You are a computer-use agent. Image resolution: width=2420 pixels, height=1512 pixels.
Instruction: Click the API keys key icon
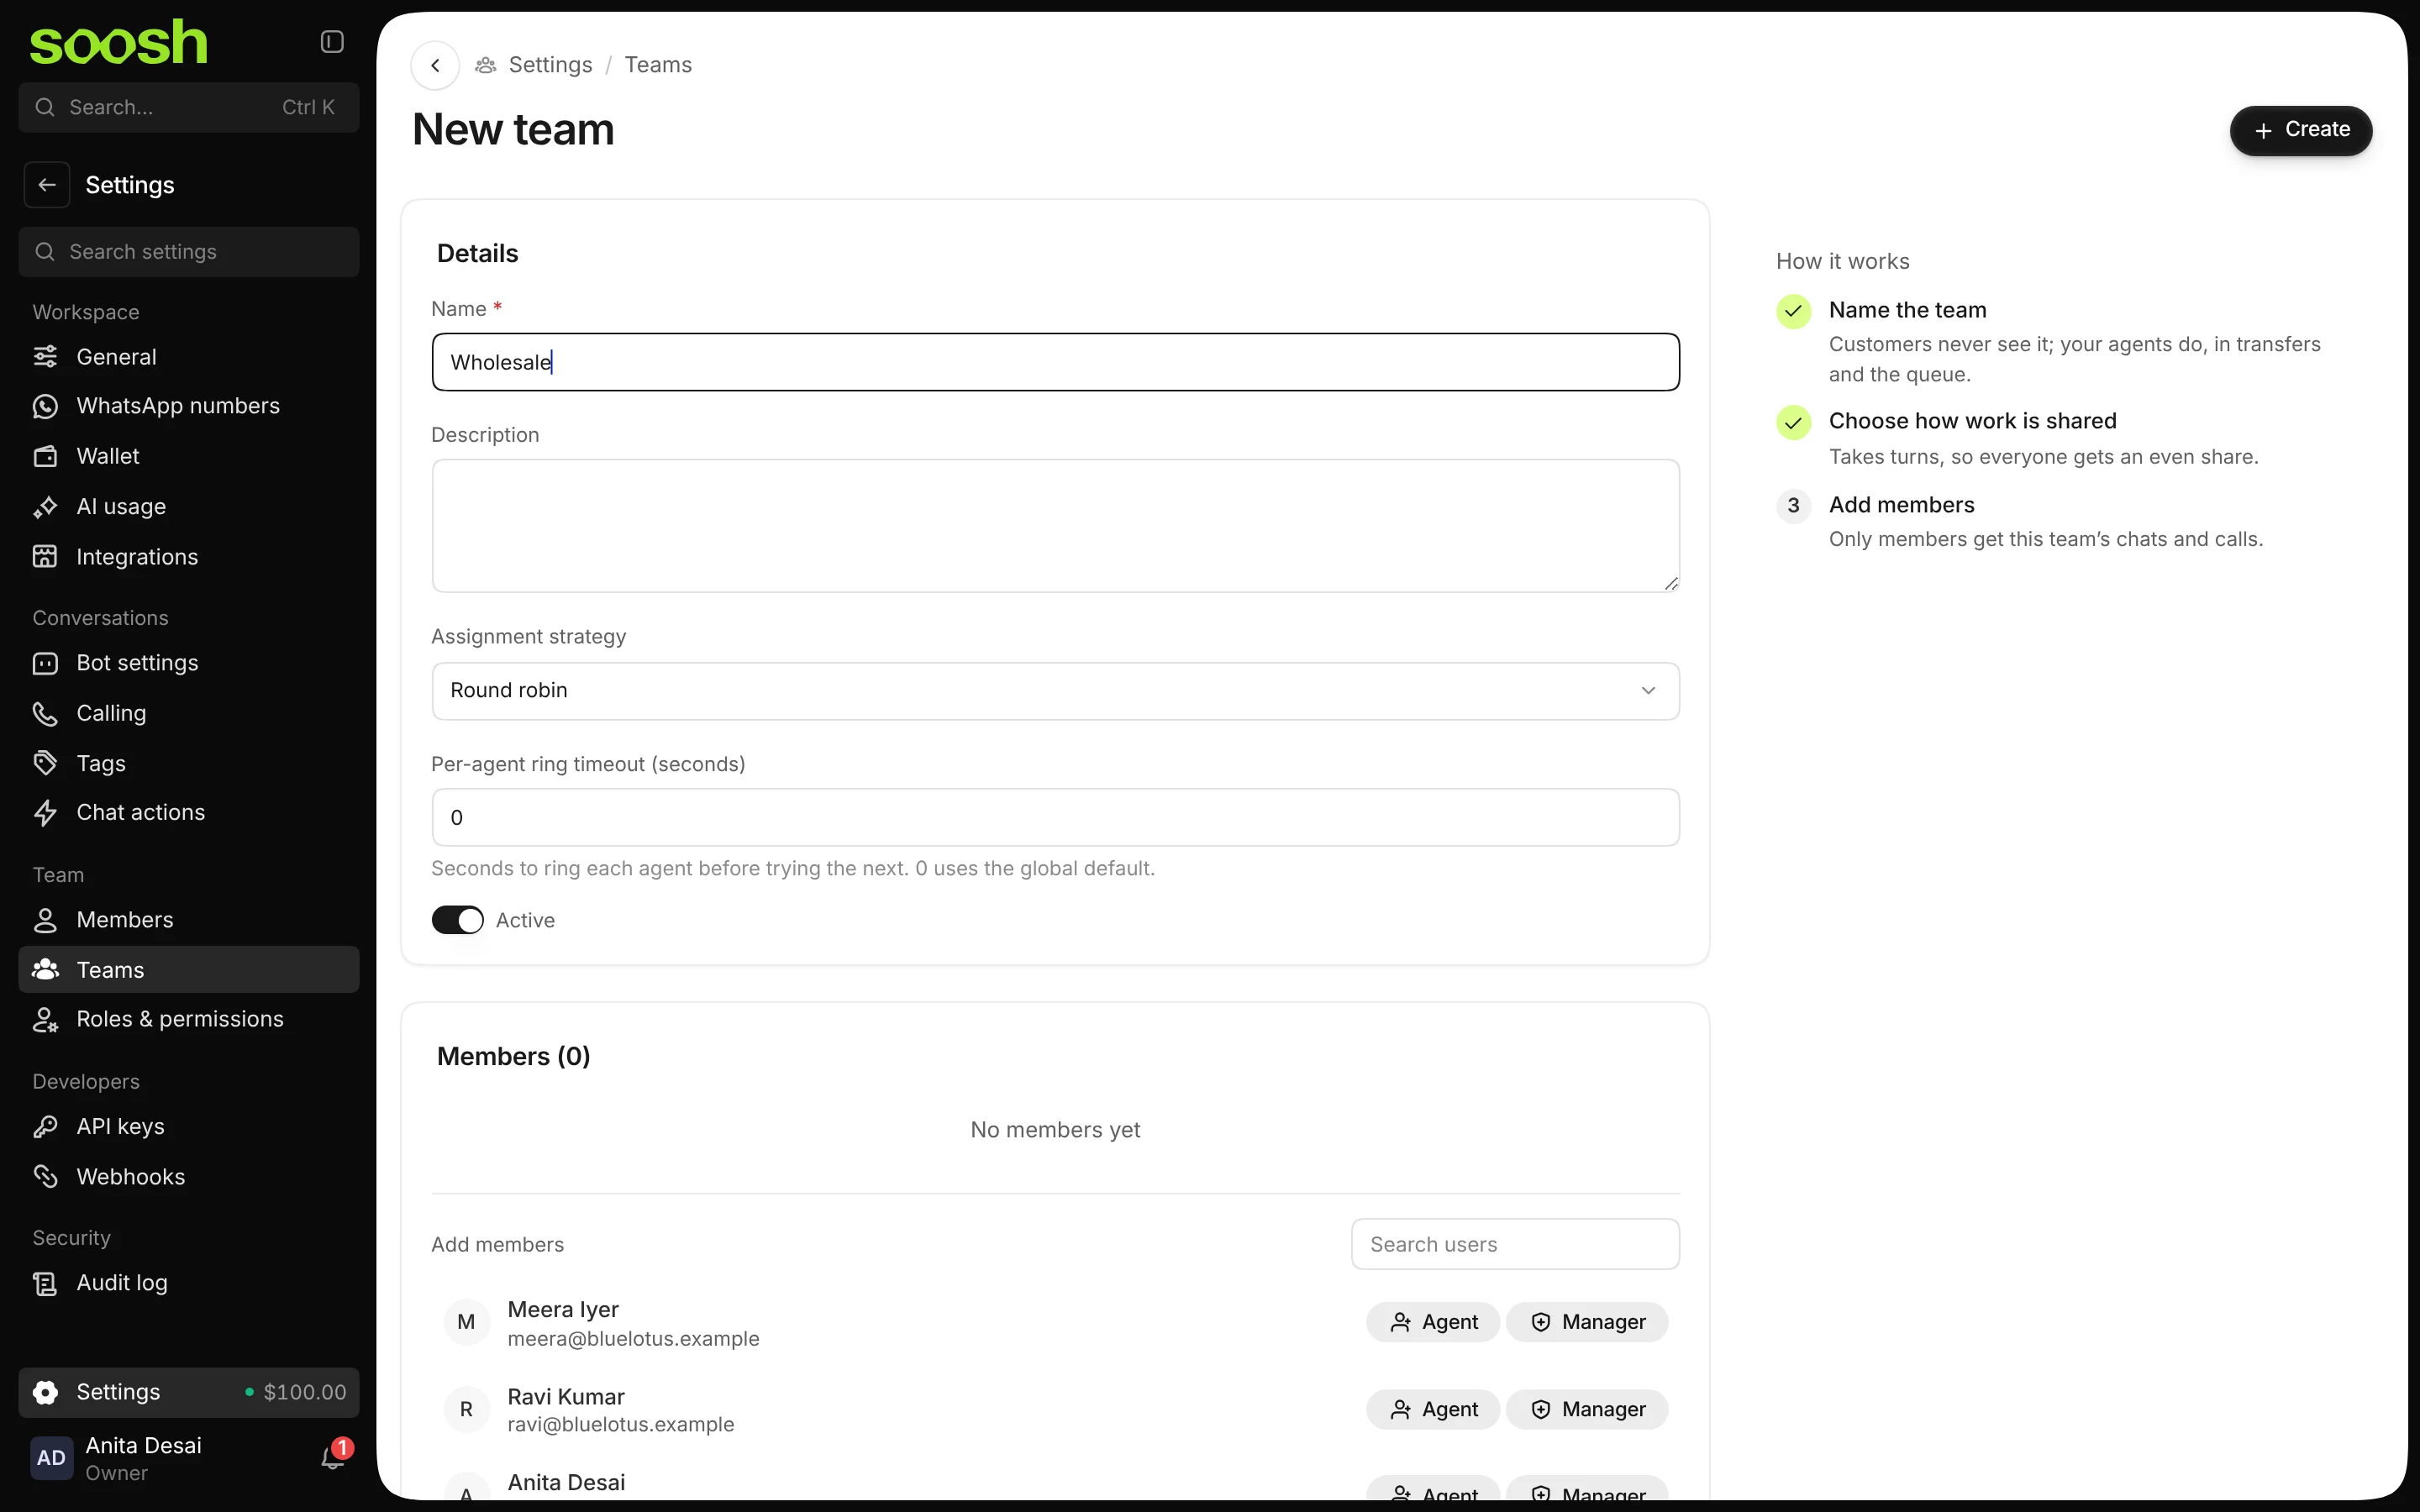45,1126
